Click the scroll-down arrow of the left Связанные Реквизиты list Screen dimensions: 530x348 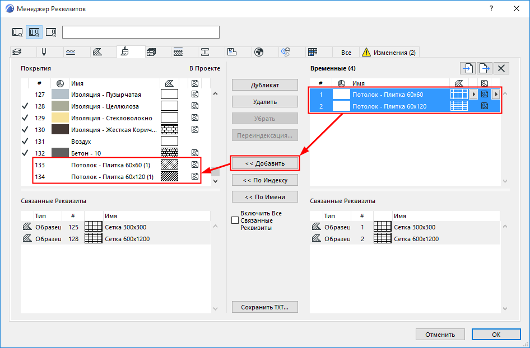tap(216, 308)
